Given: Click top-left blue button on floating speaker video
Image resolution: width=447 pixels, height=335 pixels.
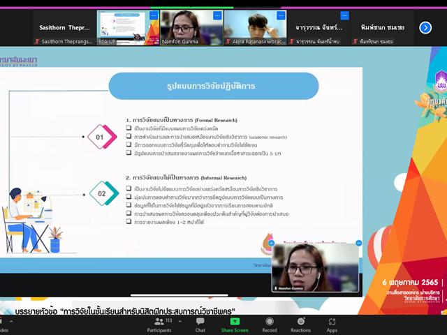Looking at the screenshot, I should coord(271,243).
